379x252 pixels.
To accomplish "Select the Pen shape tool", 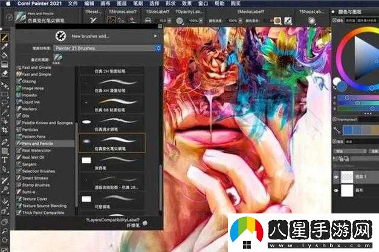I will click(5, 142).
